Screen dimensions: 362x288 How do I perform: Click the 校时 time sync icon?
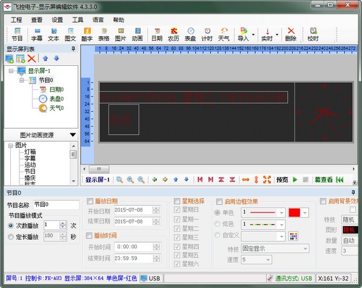(313, 33)
